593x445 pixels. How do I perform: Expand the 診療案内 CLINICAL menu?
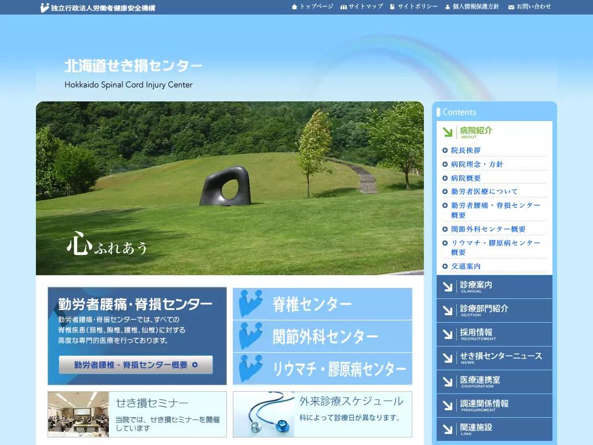495,287
